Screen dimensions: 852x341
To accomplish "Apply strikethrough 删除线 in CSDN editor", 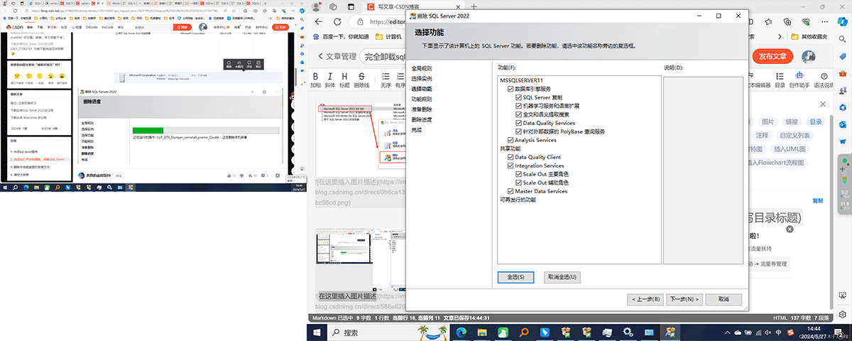I will [362, 80].
